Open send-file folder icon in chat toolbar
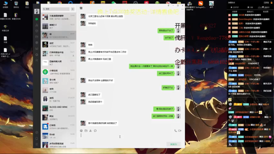This screenshot has width=274, height=154. coord(86,131)
